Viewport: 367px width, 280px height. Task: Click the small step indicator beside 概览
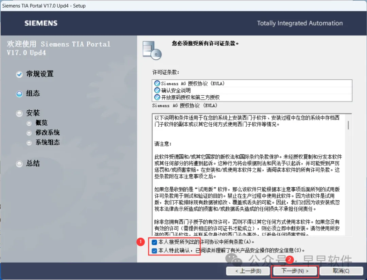click(29, 123)
